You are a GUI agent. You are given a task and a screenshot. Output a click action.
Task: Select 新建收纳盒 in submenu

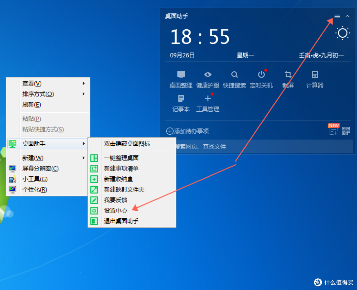(132, 179)
